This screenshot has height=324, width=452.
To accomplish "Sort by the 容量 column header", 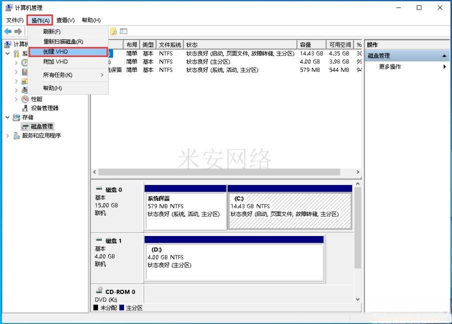I will point(311,44).
